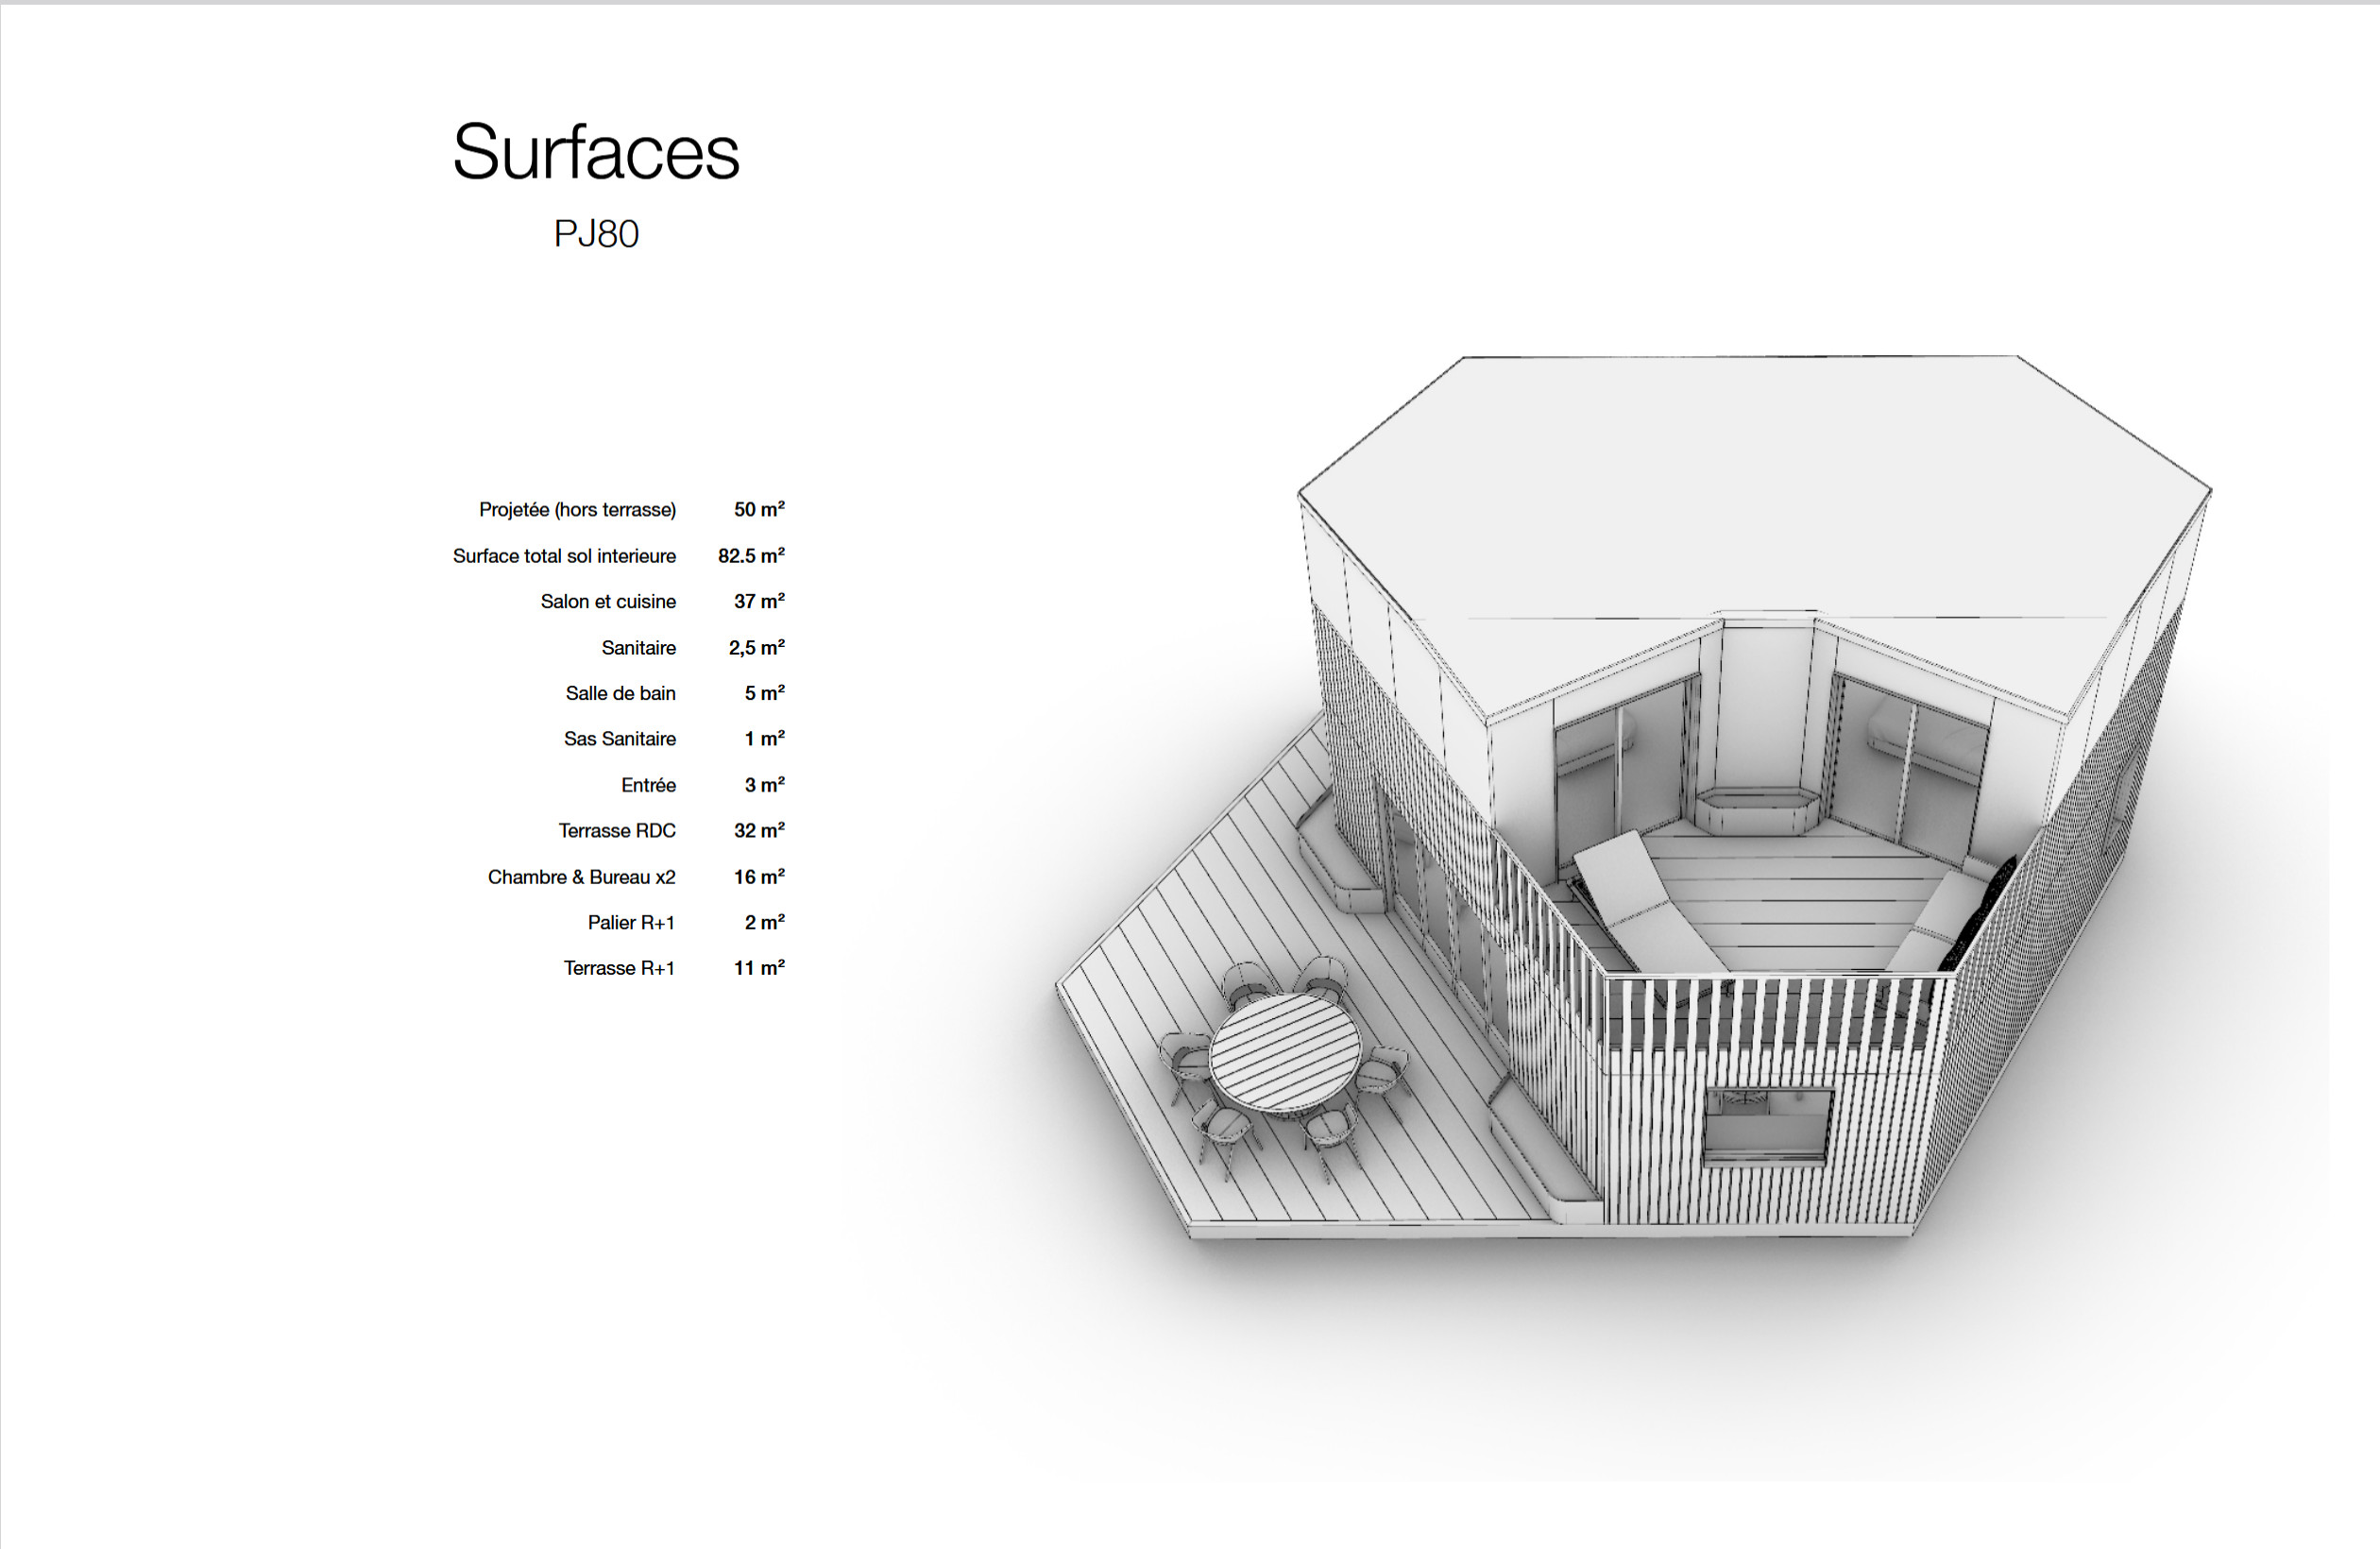Screen dimensions: 2380x1549
Task: Click the Surfaces heading
Action: (x=596, y=152)
